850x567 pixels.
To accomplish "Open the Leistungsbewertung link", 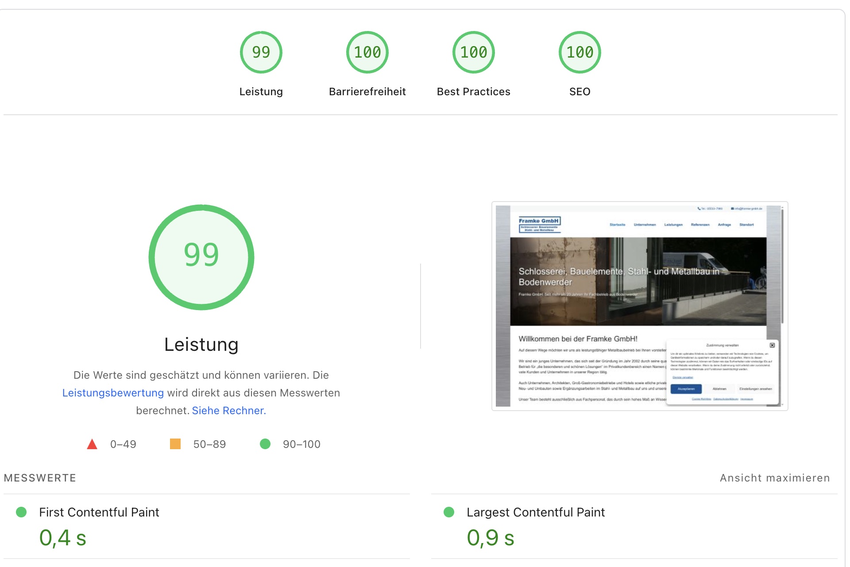I will (x=113, y=392).
